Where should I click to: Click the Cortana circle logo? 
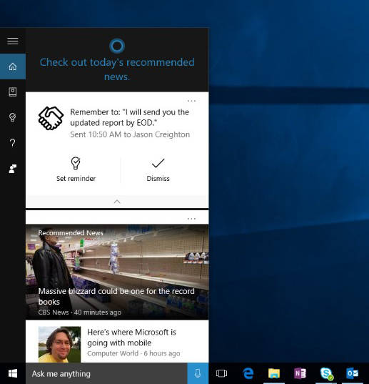click(117, 46)
